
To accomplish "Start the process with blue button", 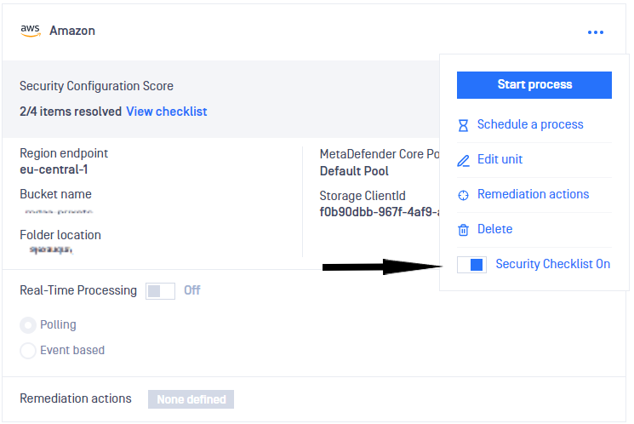I will [534, 85].
